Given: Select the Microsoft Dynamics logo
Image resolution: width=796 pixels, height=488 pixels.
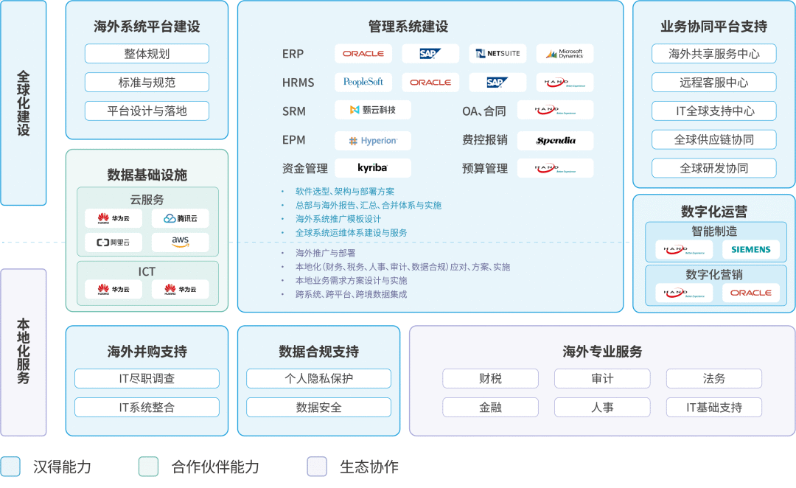Looking at the screenshot, I should tap(565, 54).
